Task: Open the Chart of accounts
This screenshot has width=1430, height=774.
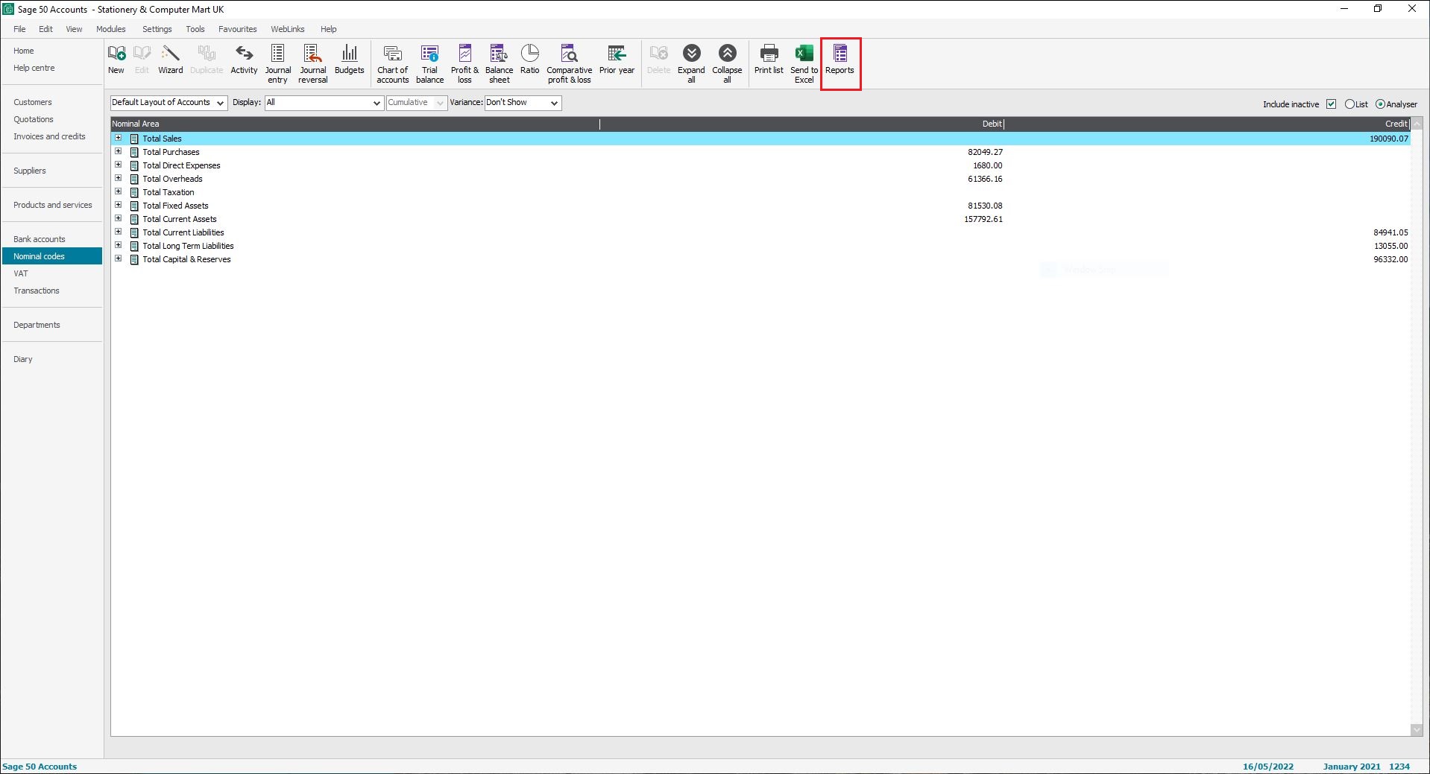Action: (x=392, y=63)
